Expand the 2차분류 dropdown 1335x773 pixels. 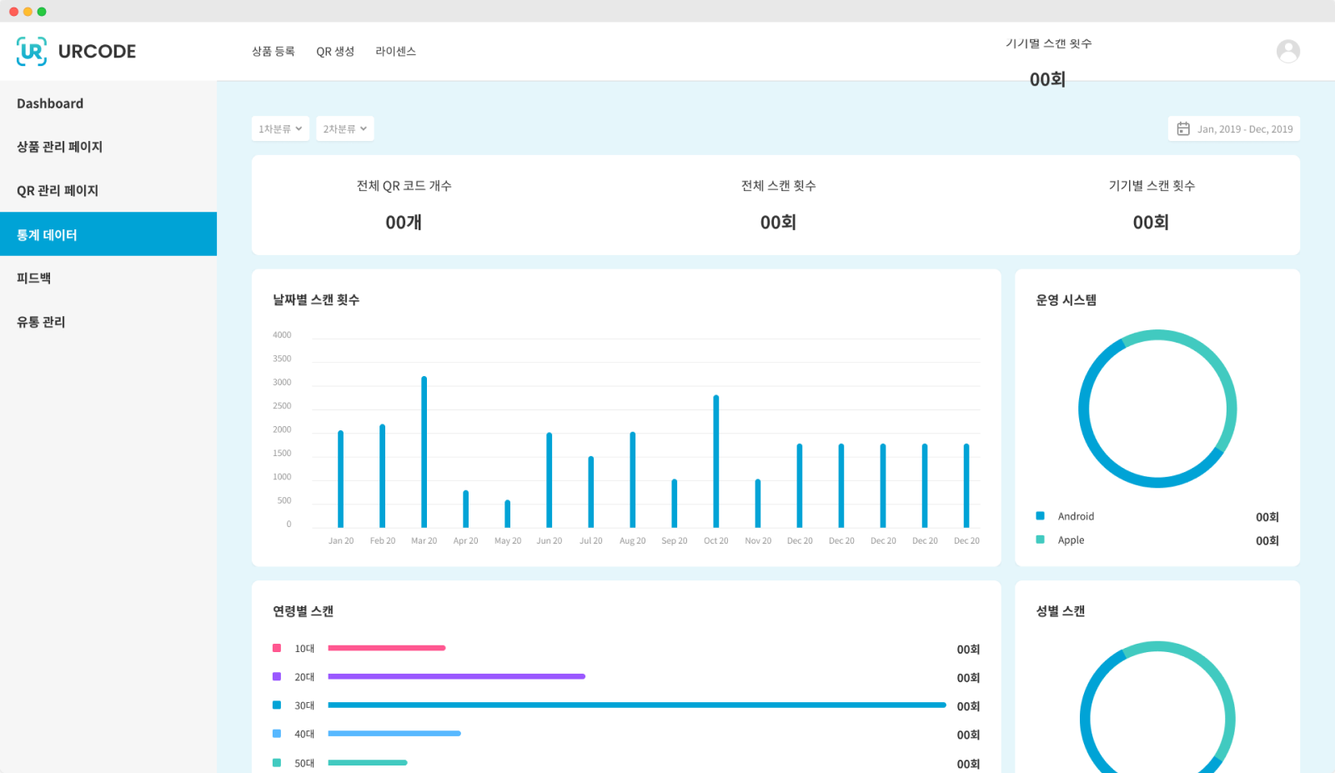344,129
